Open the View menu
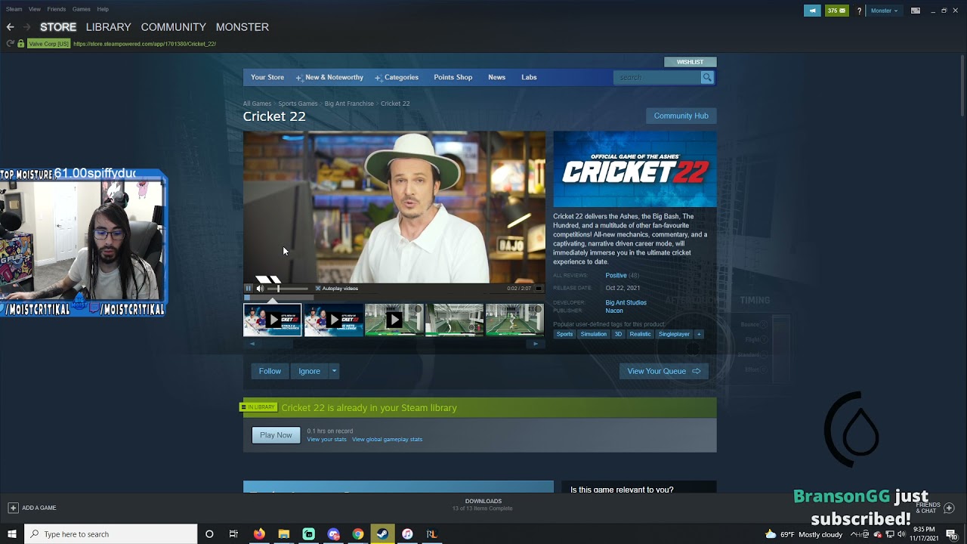 point(35,9)
